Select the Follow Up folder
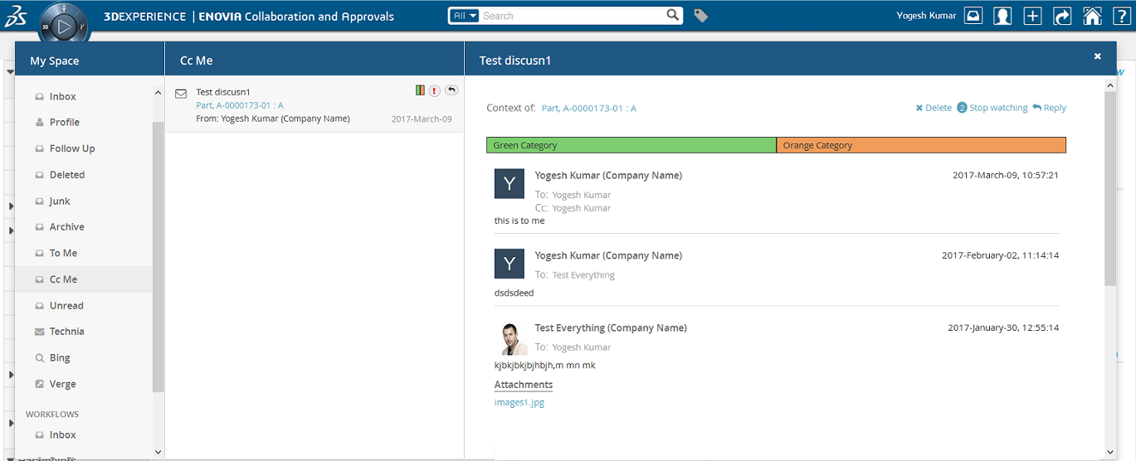 72,148
